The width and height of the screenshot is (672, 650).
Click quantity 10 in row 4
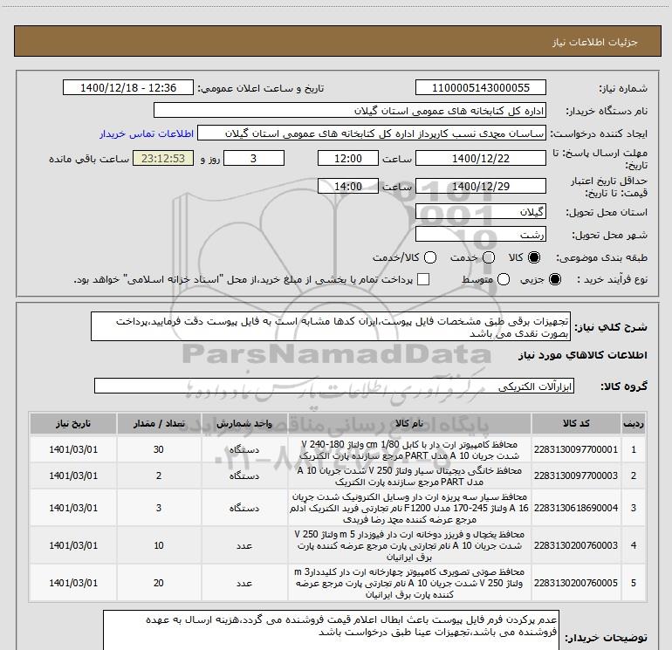pyautogui.click(x=159, y=545)
